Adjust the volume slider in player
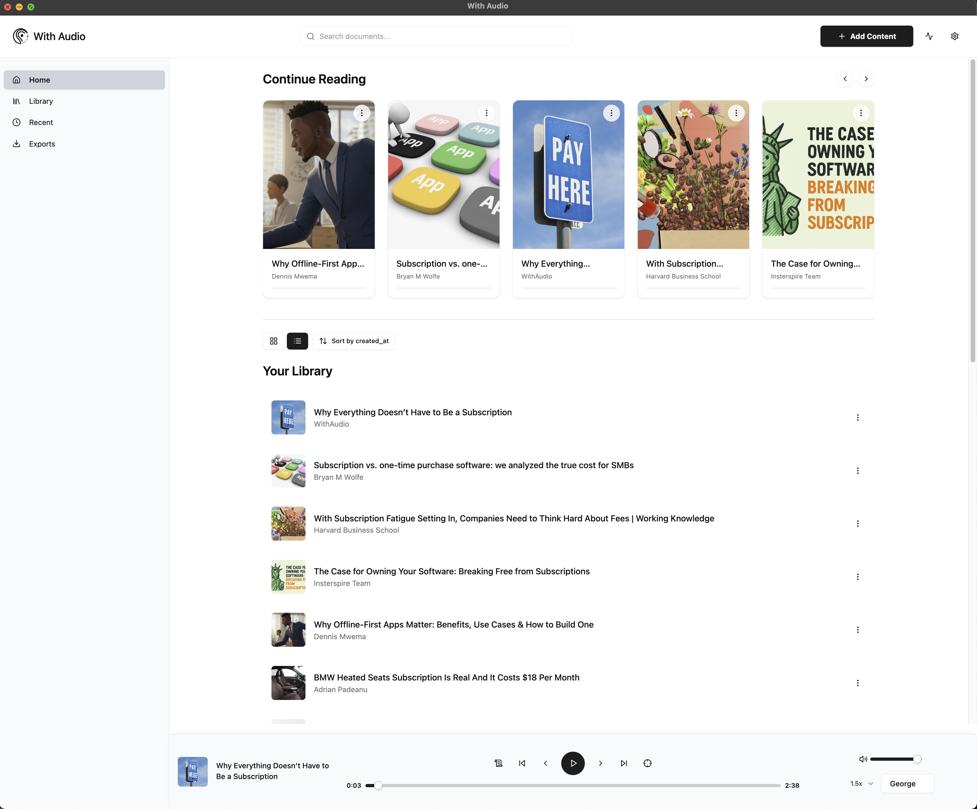The image size is (977, 809). click(x=893, y=759)
